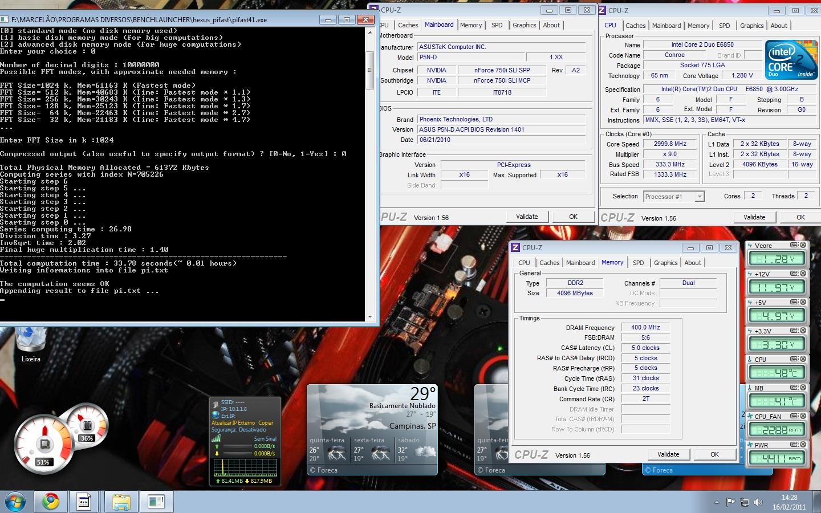
Task: Click the Atualizar IP Externo link
Action: [233, 423]
